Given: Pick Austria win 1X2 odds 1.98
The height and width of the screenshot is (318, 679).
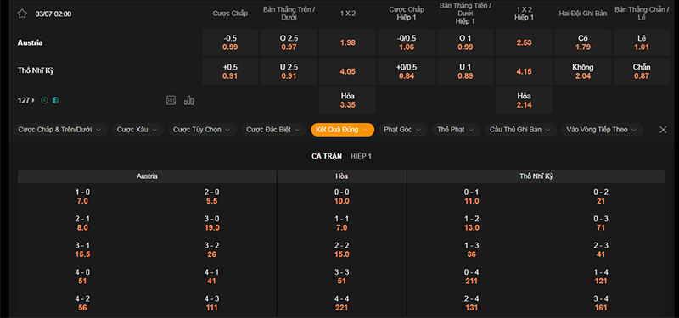Looking at the screenshot, I should point(348,42).
